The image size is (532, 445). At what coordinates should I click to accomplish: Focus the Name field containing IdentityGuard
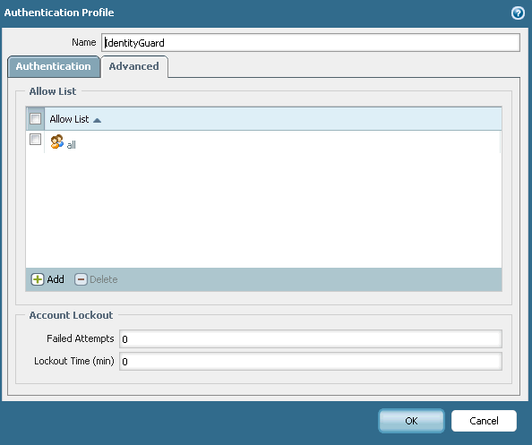pyautogui.click(x=311, y=42)
